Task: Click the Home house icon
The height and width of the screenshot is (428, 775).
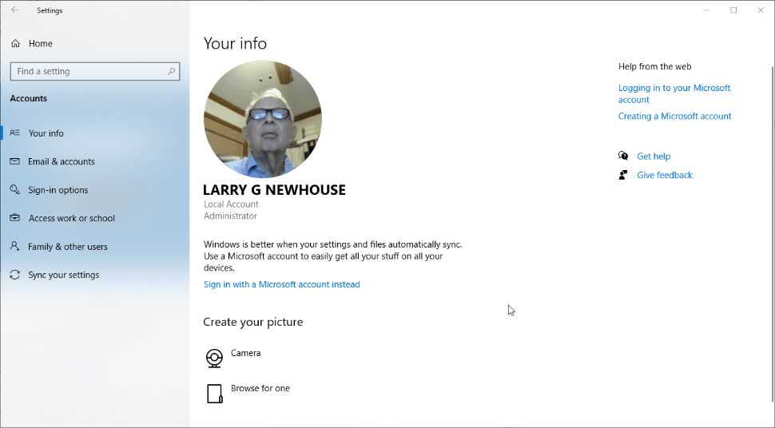Action: 15,43
